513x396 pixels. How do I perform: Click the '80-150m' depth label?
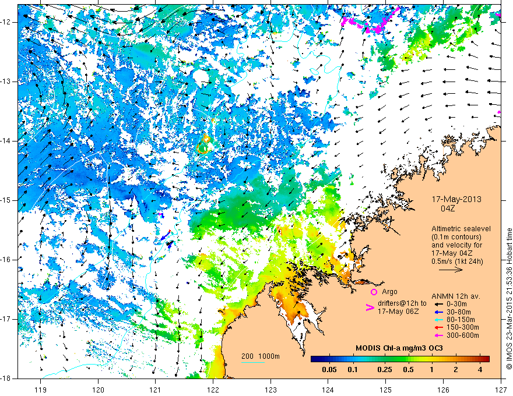coord(461,320)
